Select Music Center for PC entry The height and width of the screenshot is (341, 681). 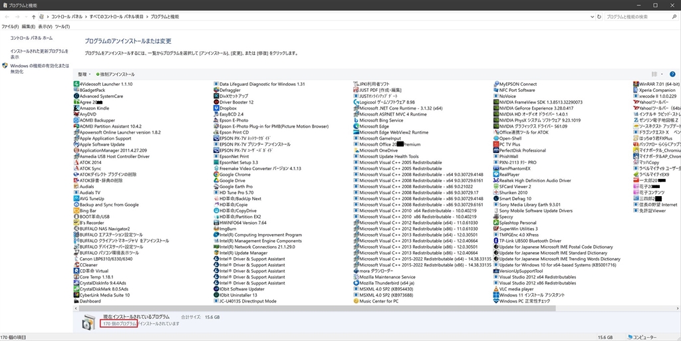point(376,301)
